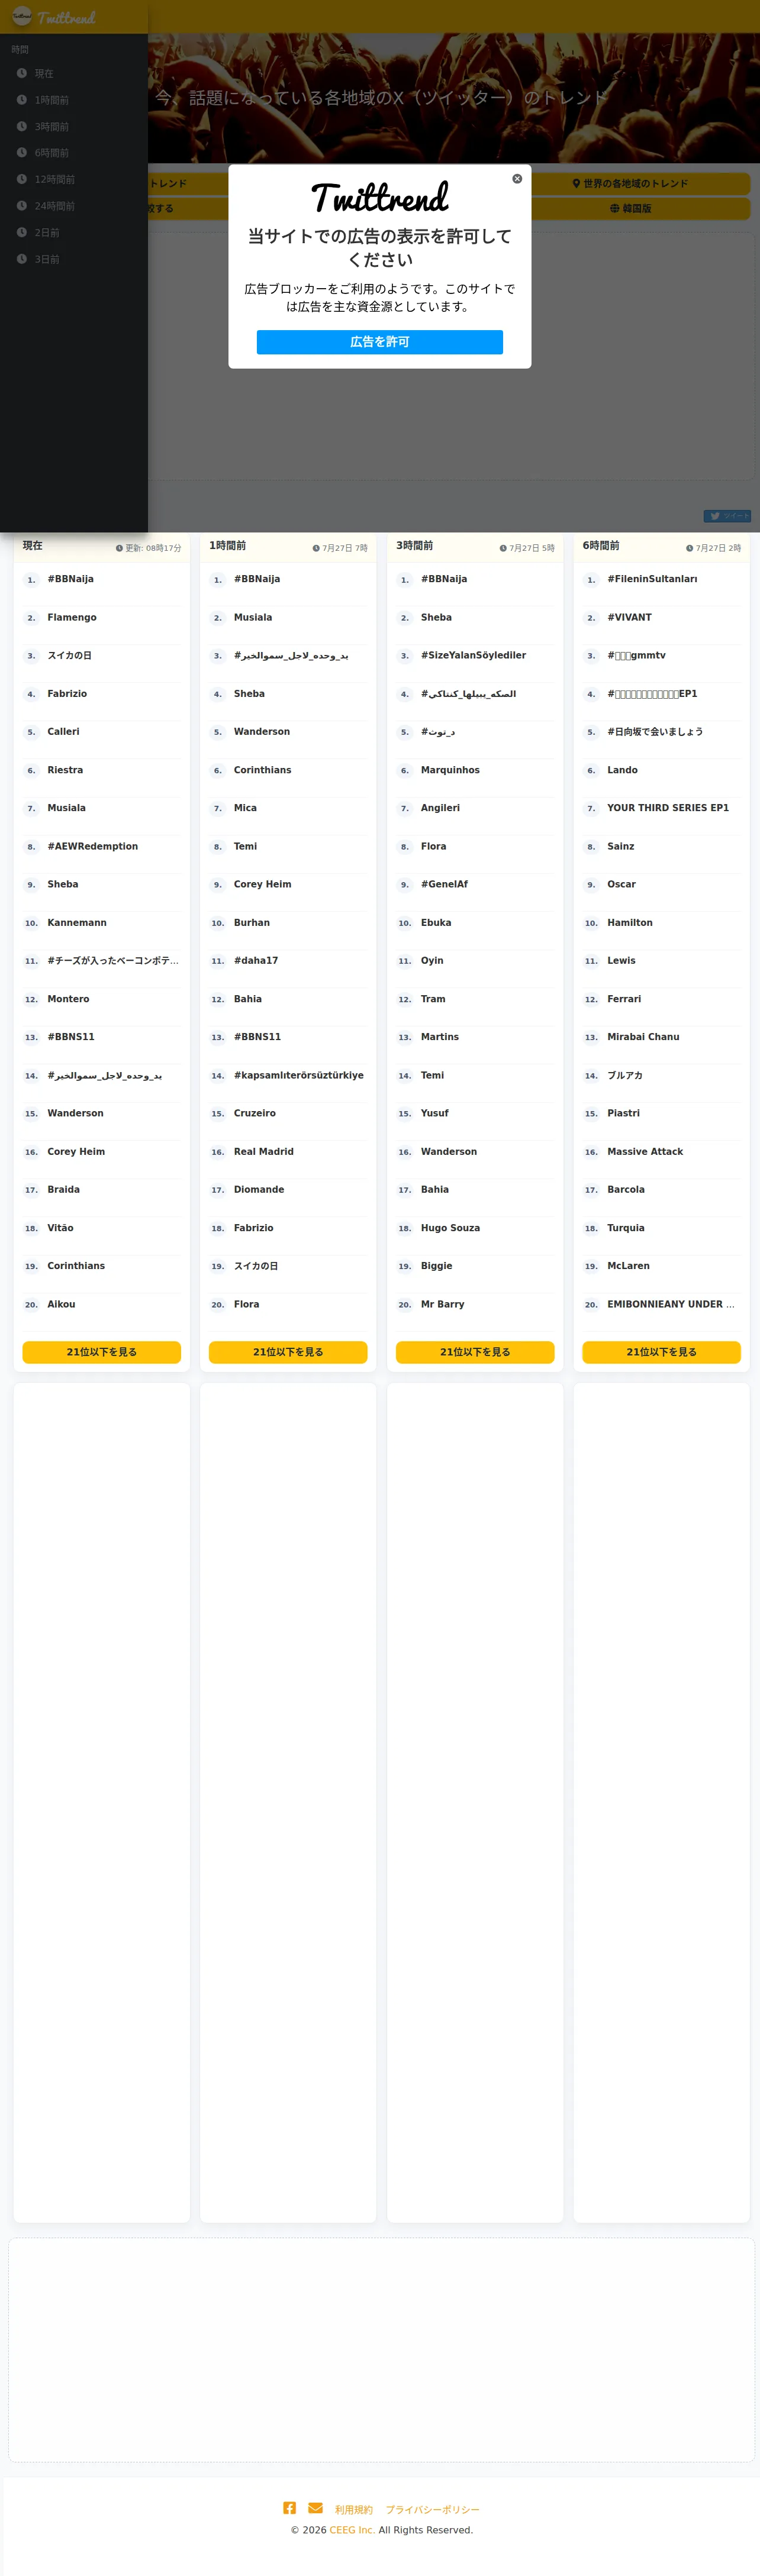Viewport: 760px width, 2576px height.
Task: Expand 21位以下を見る under 3時間前 column
Action: click(x=475, y=1352)
